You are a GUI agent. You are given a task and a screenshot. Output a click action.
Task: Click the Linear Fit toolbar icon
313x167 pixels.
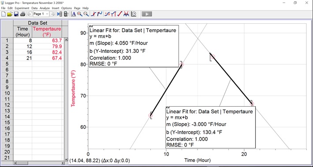119,14
